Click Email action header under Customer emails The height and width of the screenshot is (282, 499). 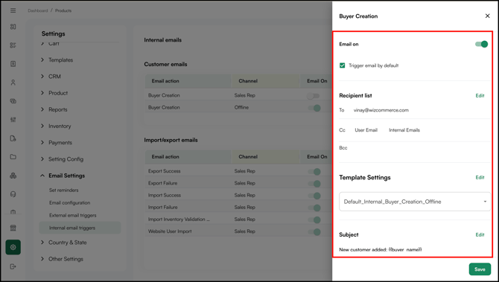165,81
